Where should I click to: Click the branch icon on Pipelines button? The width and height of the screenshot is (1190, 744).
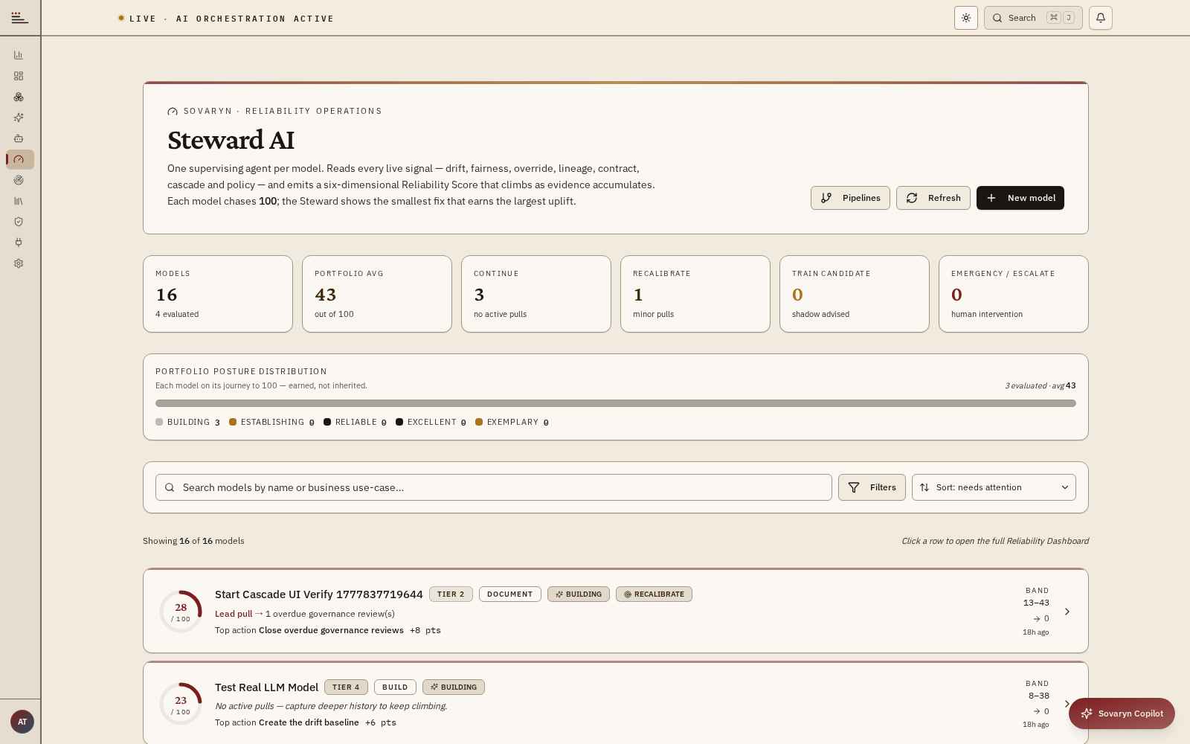826,198
